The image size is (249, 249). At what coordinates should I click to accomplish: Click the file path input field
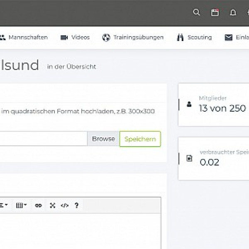point(41,139)
